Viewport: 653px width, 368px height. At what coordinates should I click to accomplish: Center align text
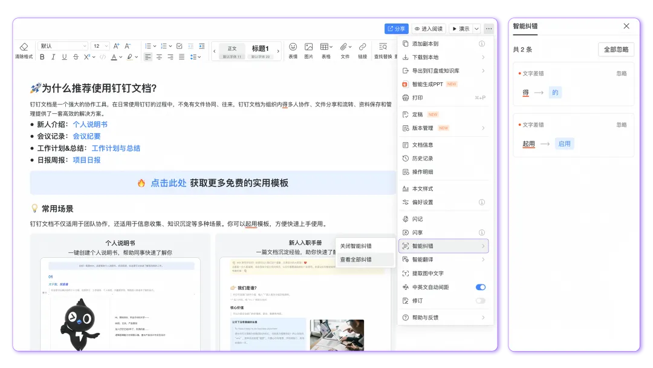tap(159, 57)
